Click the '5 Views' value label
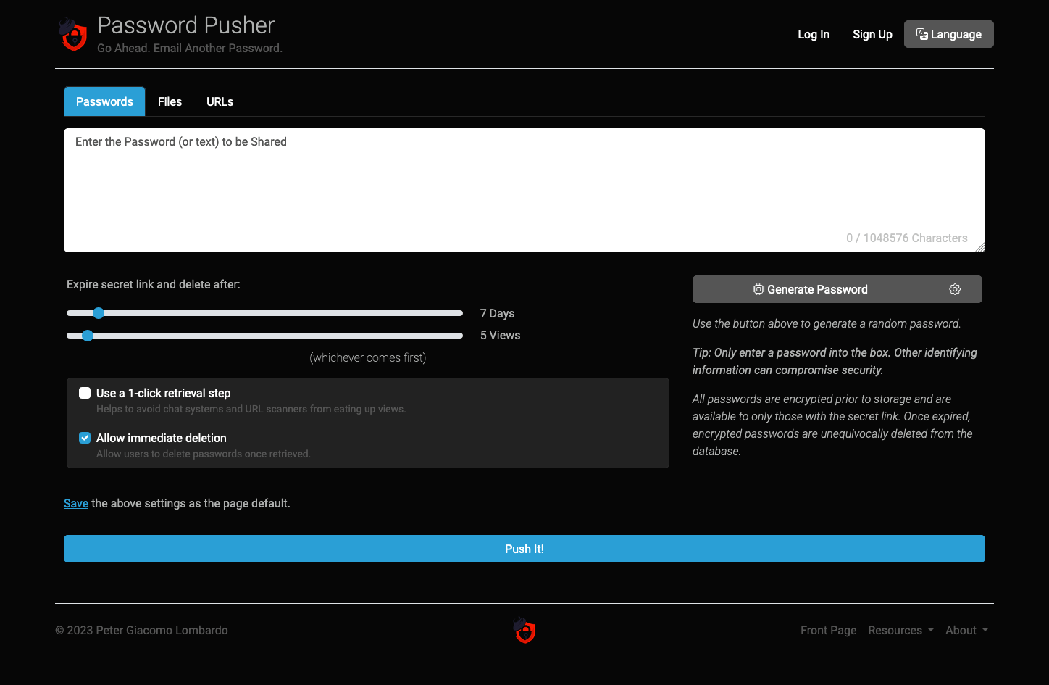 (x=500, y=335)
